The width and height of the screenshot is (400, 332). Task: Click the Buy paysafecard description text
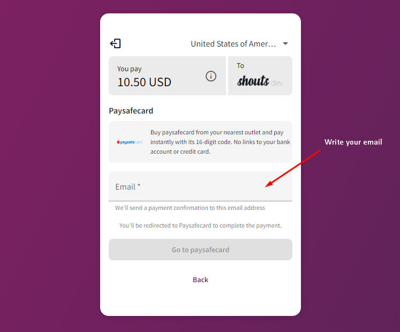[x=220, y=142]
